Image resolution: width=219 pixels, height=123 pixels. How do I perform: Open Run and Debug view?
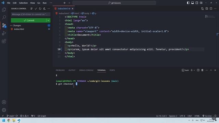[x=4, y=33]
